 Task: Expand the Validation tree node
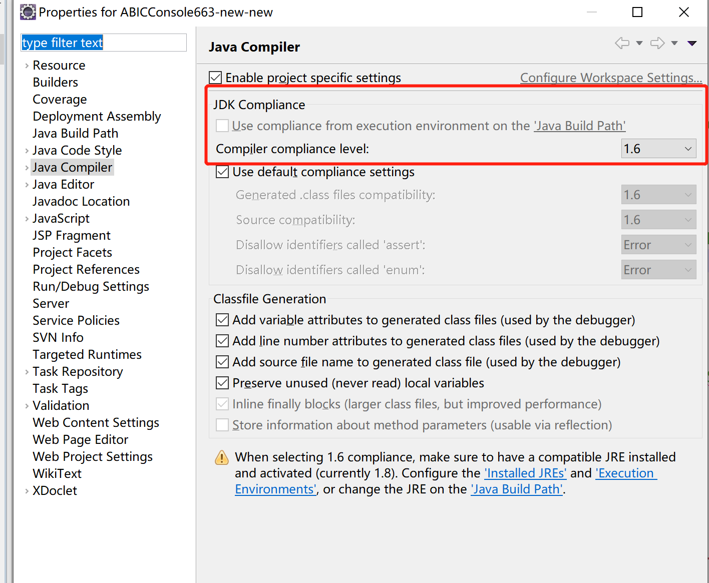coord(26,405)
